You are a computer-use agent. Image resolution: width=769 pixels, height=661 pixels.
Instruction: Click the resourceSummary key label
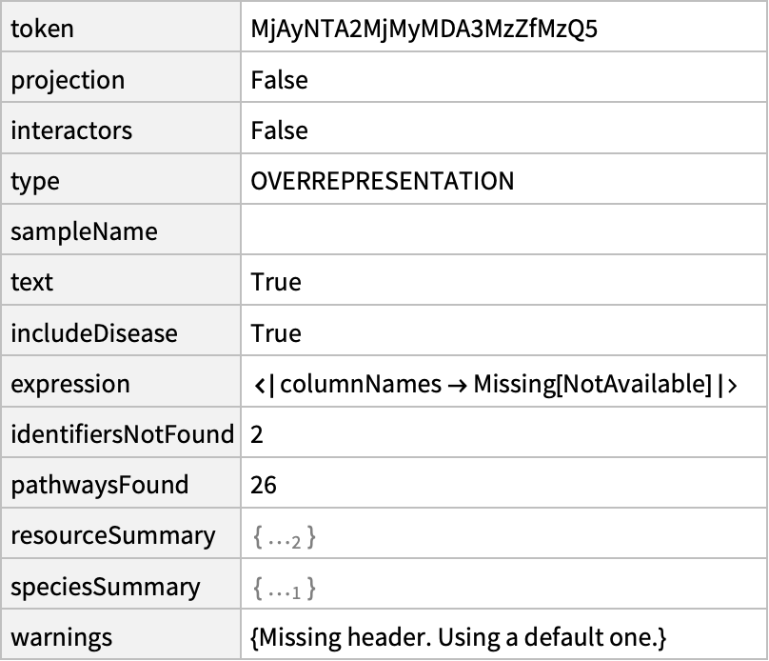coord(112,536)
